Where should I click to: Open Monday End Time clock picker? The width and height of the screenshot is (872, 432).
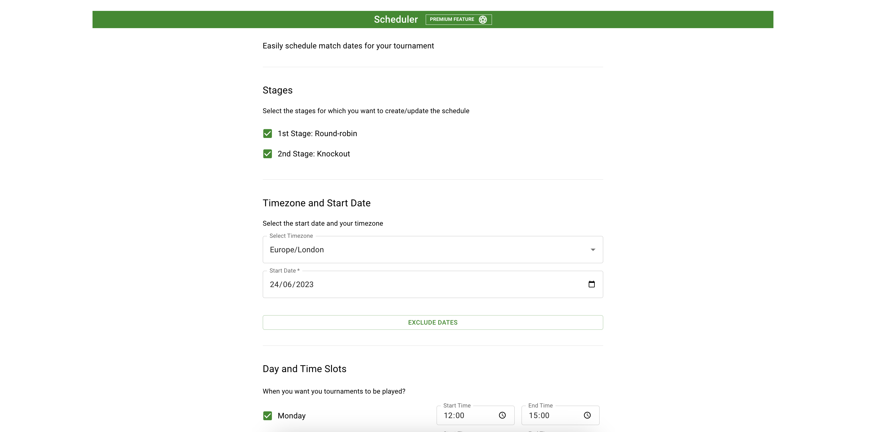587,415
